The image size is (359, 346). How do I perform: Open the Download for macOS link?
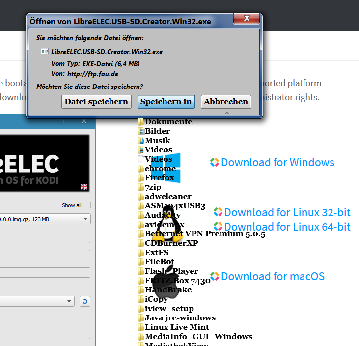coord(273,276)
